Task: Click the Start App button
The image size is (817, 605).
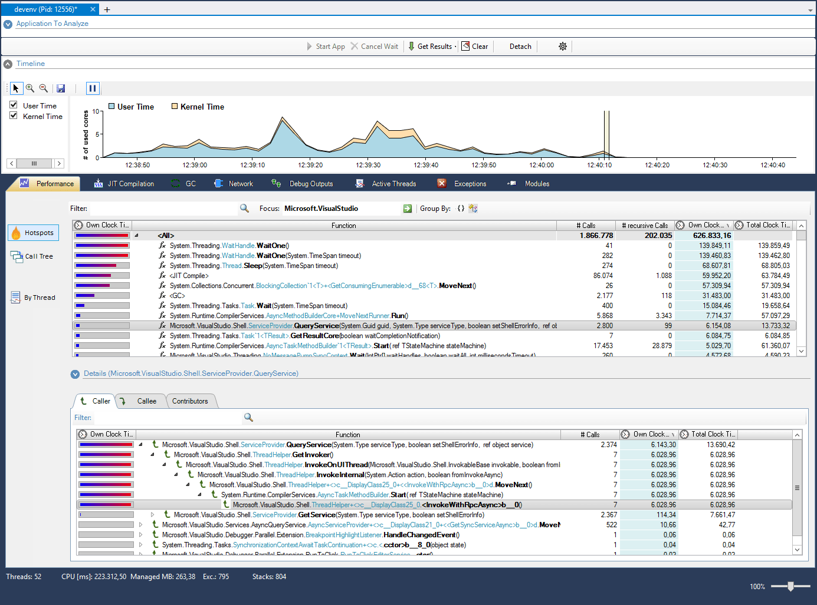Action: [x=326, y=47]
